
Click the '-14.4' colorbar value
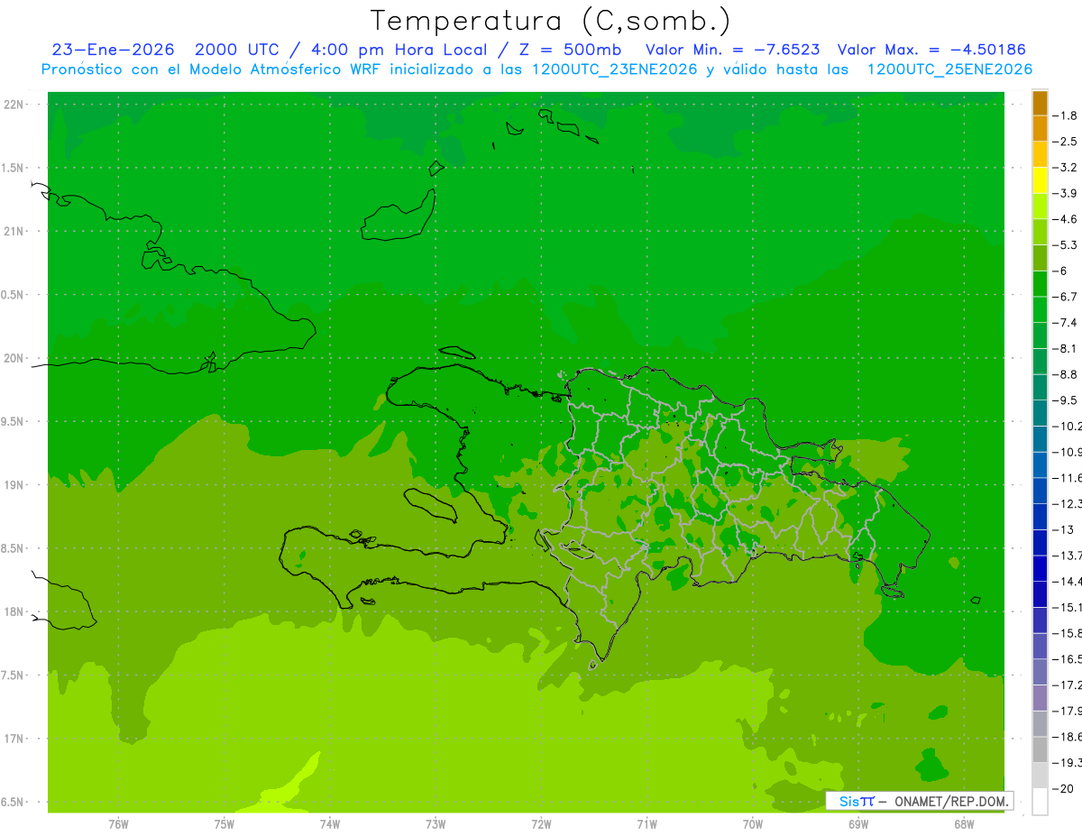1068,581
